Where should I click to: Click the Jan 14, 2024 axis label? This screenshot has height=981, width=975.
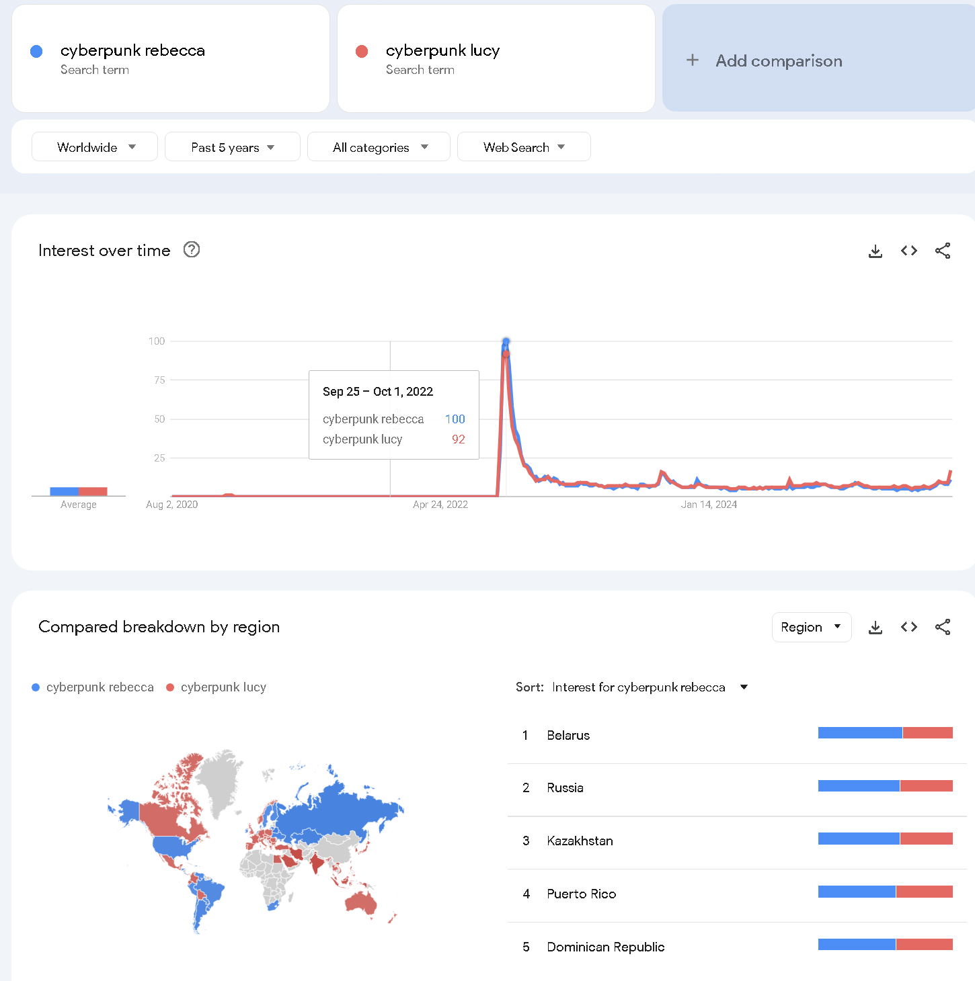pos(709,505)
